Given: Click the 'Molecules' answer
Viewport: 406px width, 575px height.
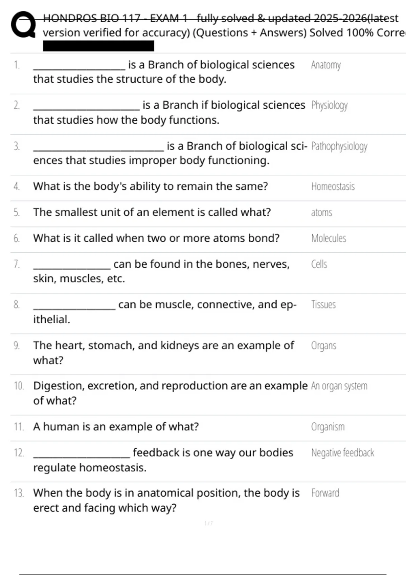Looking at the screenshot, I should [x=329, y=238].
